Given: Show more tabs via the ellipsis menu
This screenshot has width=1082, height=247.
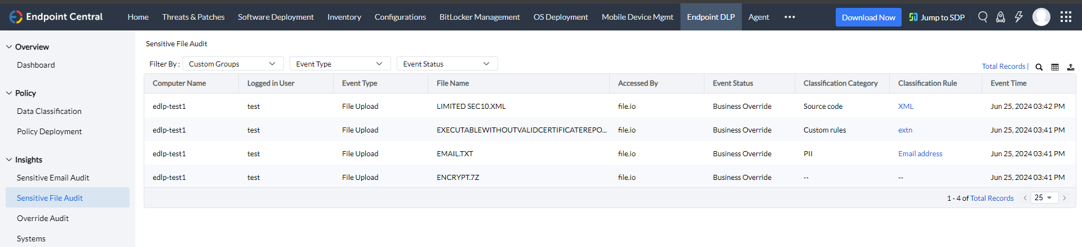Looking at the screenshot, I should (790, 17).
